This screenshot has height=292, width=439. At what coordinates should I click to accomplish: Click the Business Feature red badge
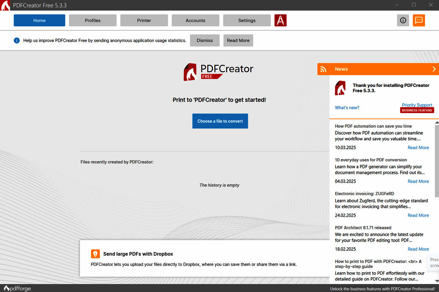point(417,110)
